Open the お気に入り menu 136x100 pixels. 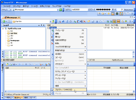[45, 6]
